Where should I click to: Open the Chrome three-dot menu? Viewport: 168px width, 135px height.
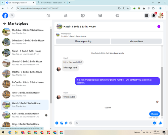pos(165,8)
